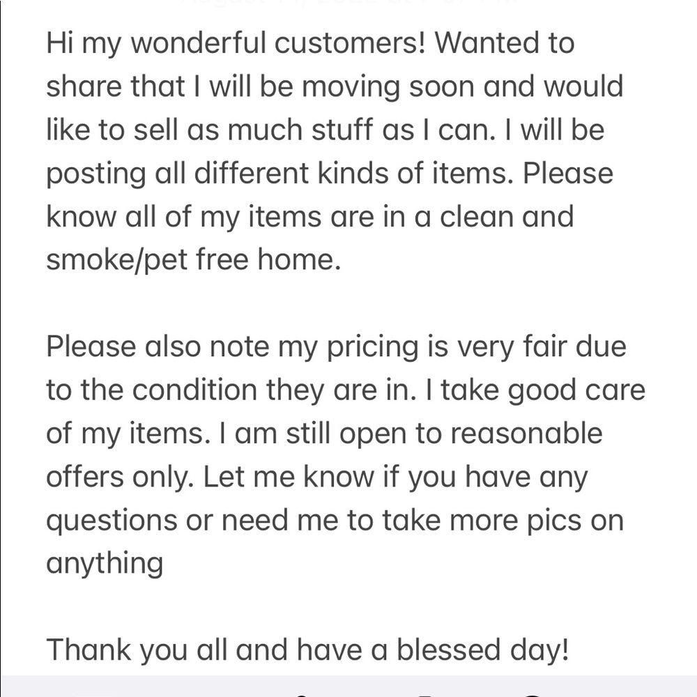This screenshot has height=697, width=697.
Task: Tap the word "stuff" in the note
Action: tap(342, 130)
